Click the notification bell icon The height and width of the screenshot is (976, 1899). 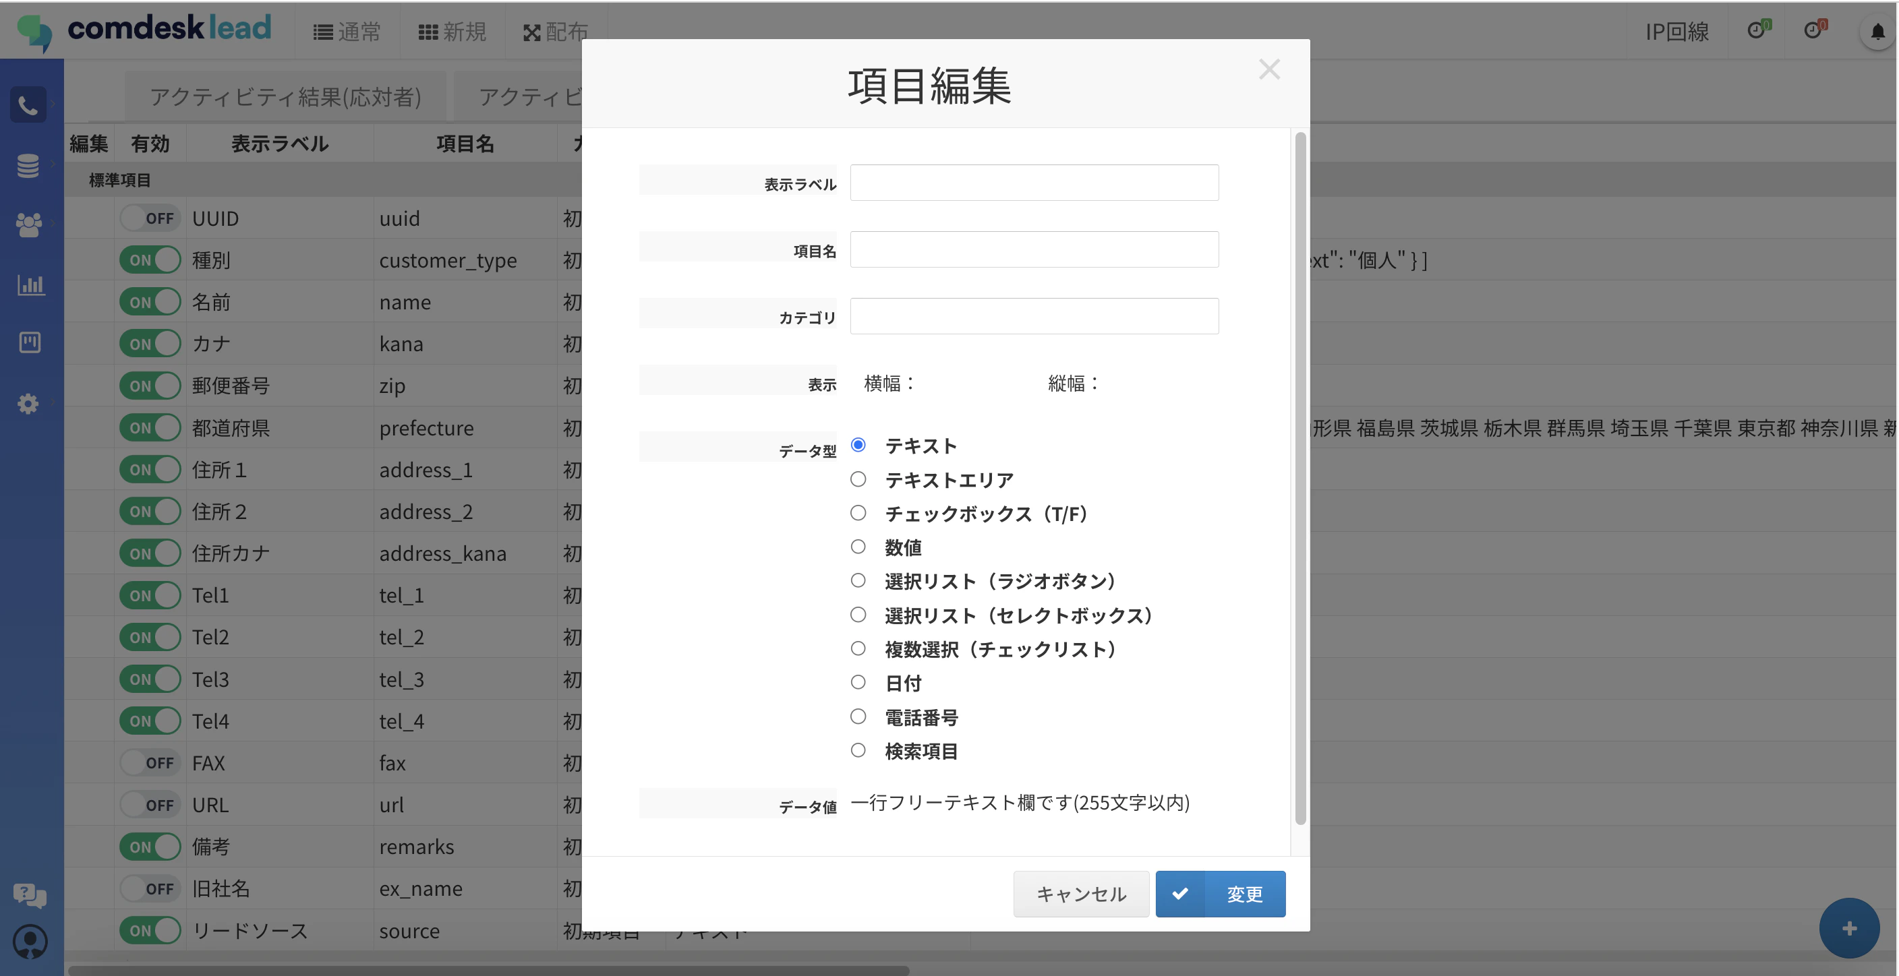(1877, 32)
